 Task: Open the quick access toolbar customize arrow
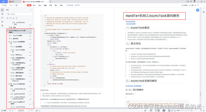[25, 5]
